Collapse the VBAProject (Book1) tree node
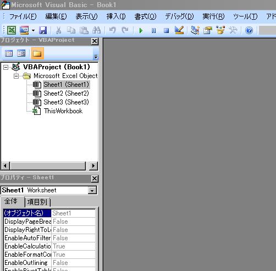 tap(5, 67)
